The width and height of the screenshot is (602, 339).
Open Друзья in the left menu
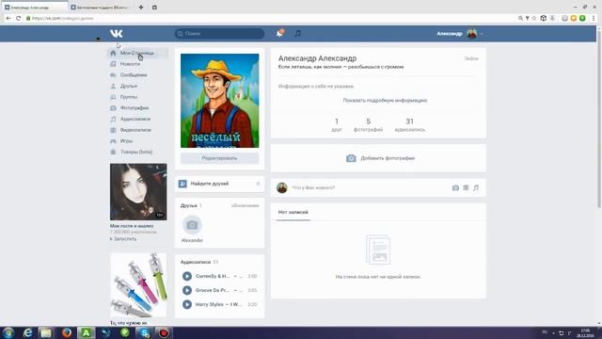point(129,86)
